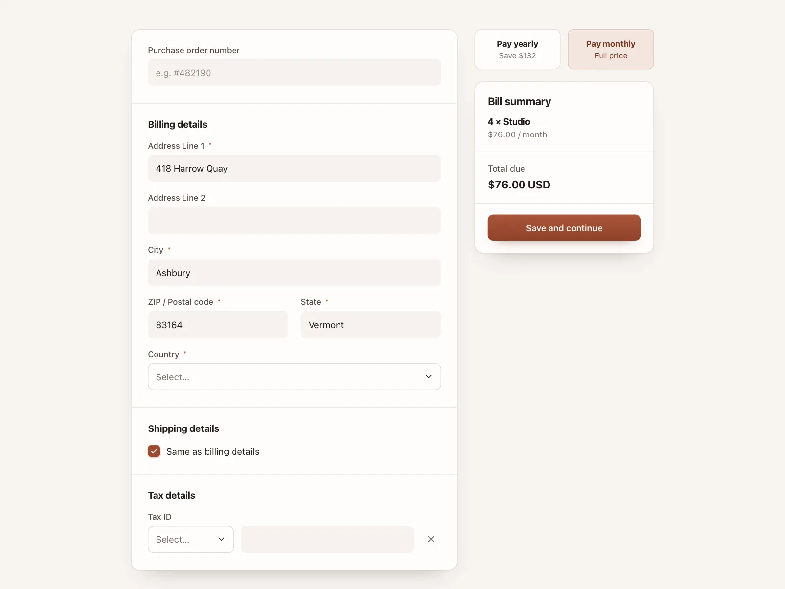Click the City field containing Ashbury
The image size is (785, 589).
click(294, 273)
